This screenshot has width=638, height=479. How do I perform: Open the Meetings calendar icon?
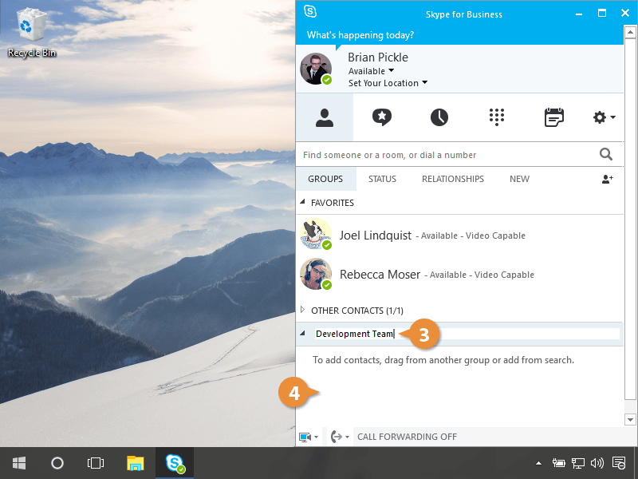pyautogui.click(x=553, y=117)
